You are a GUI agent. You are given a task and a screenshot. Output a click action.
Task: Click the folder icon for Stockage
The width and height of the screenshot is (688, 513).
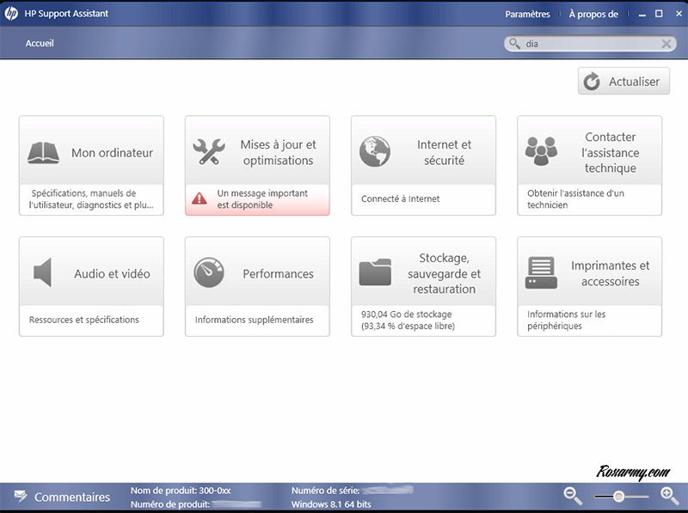tap(375, 273)
